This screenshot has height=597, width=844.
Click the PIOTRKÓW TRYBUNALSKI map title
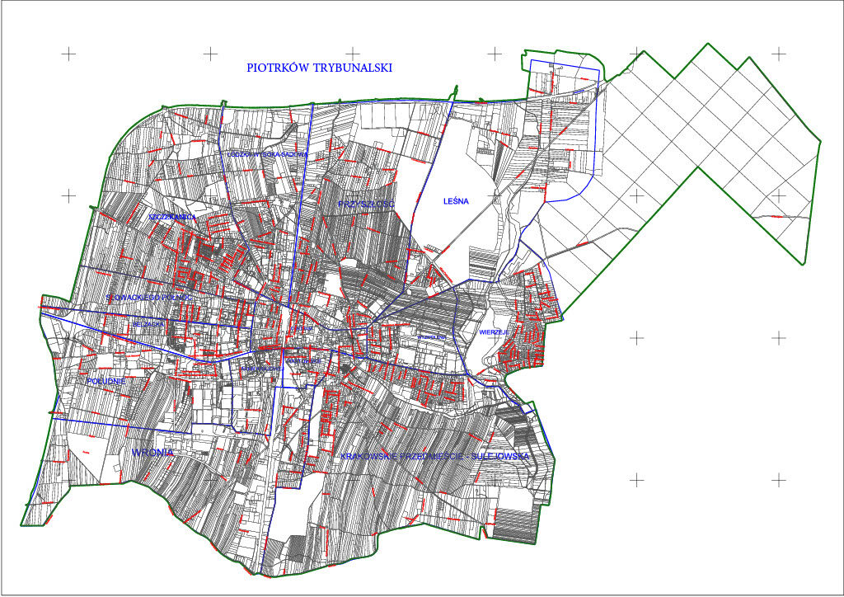pos(320,68)
